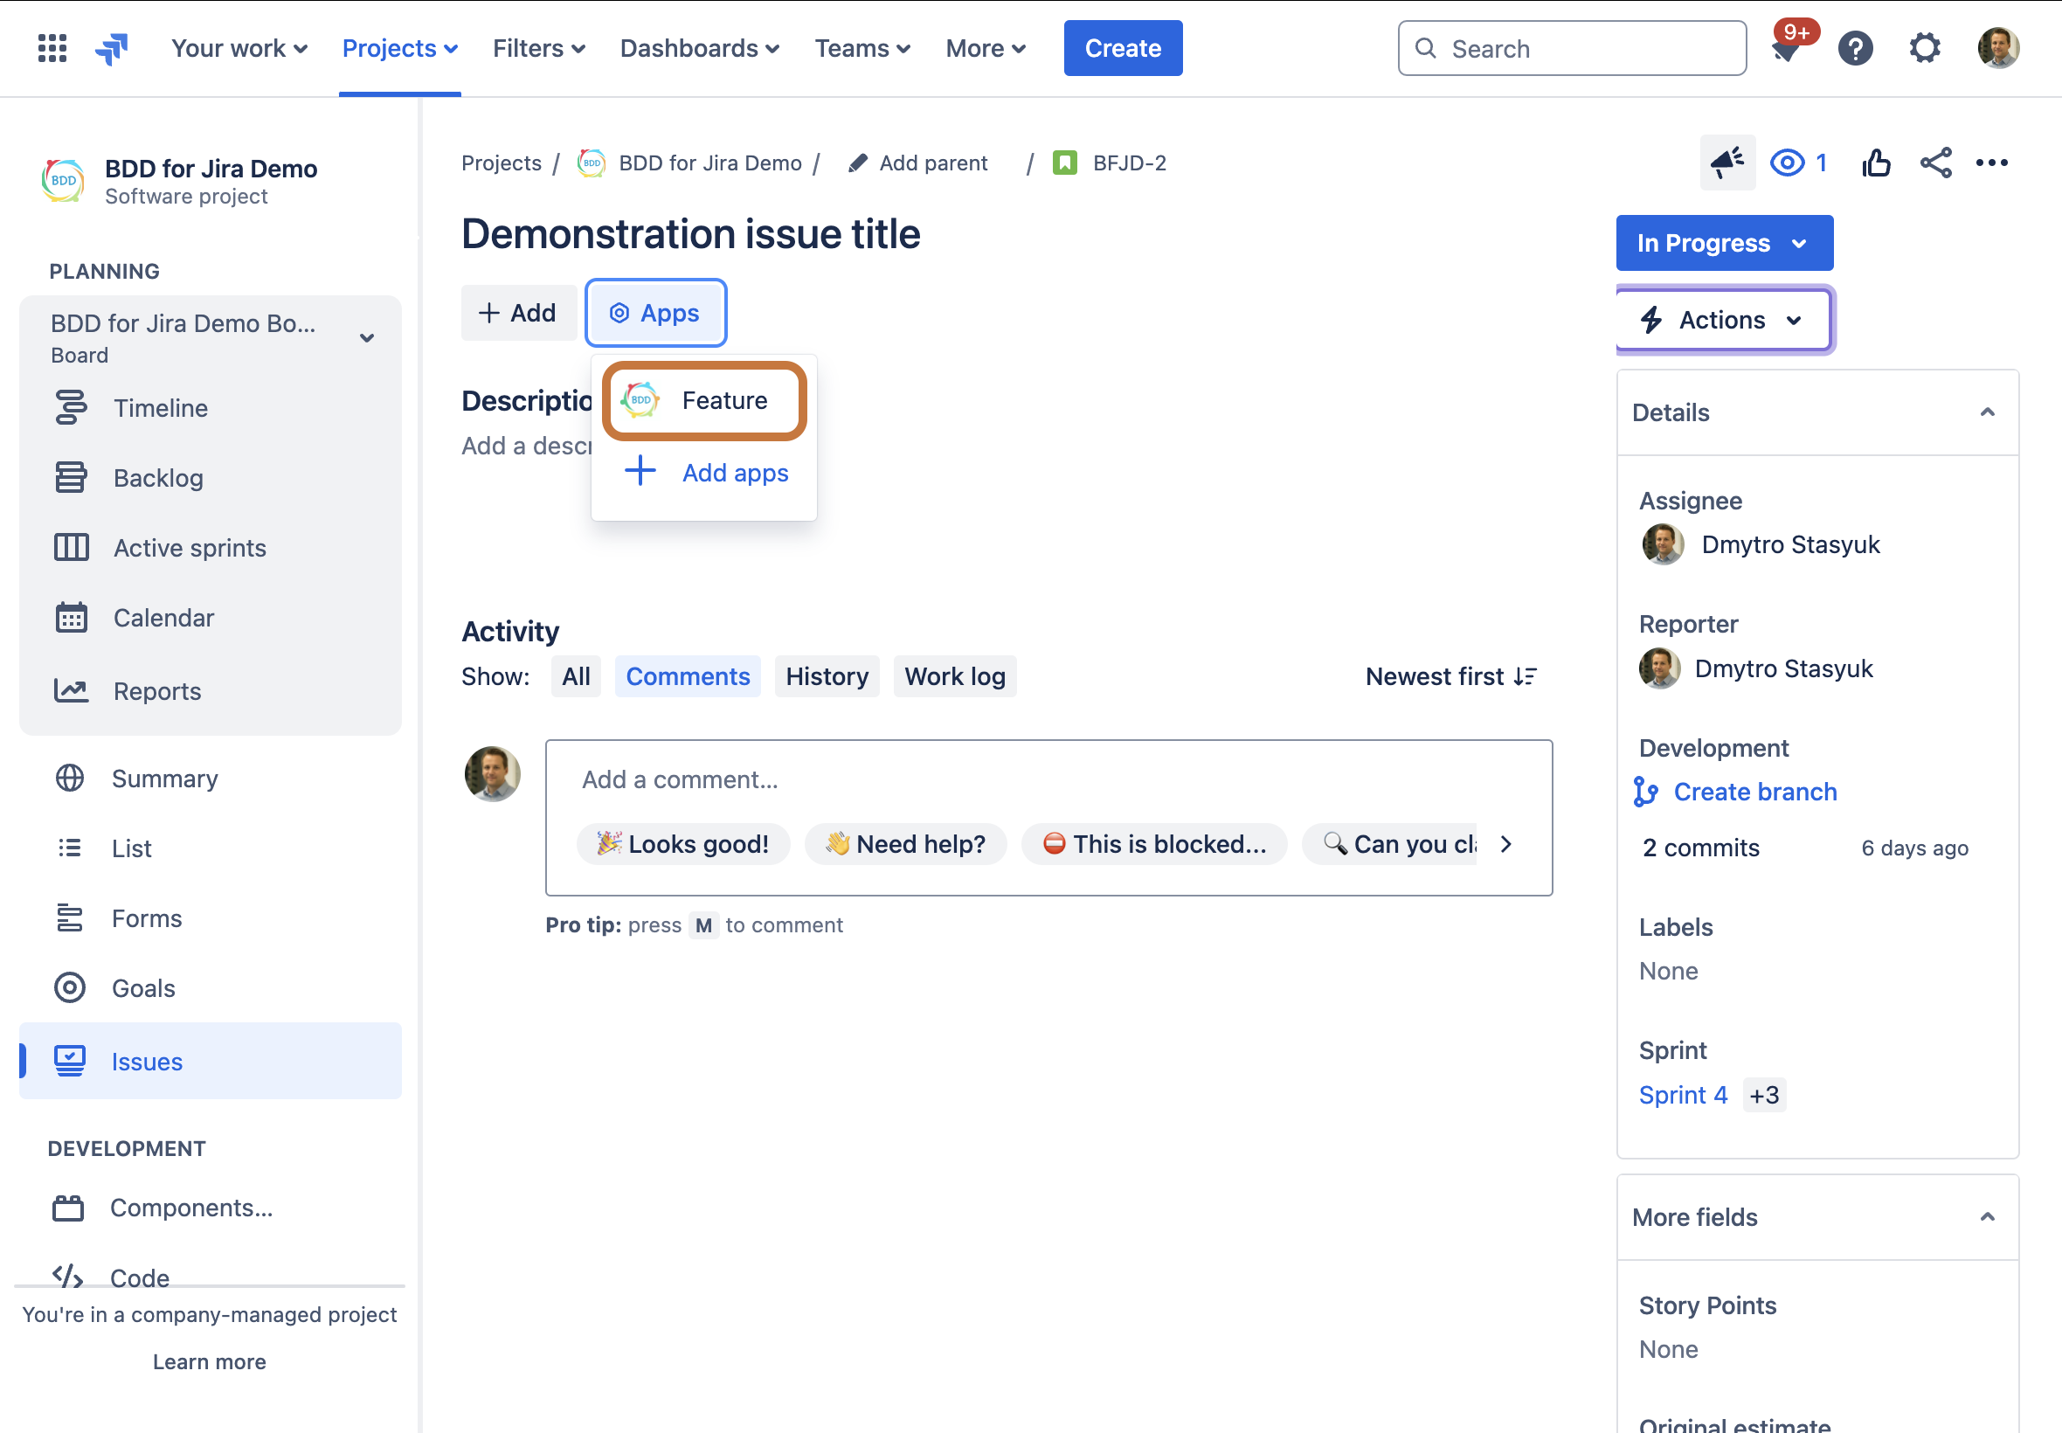Image resolution: width=2062 pixels, height=1433 pixels.
Task: Open Issues in sidebar
Action: [210, 1061]
